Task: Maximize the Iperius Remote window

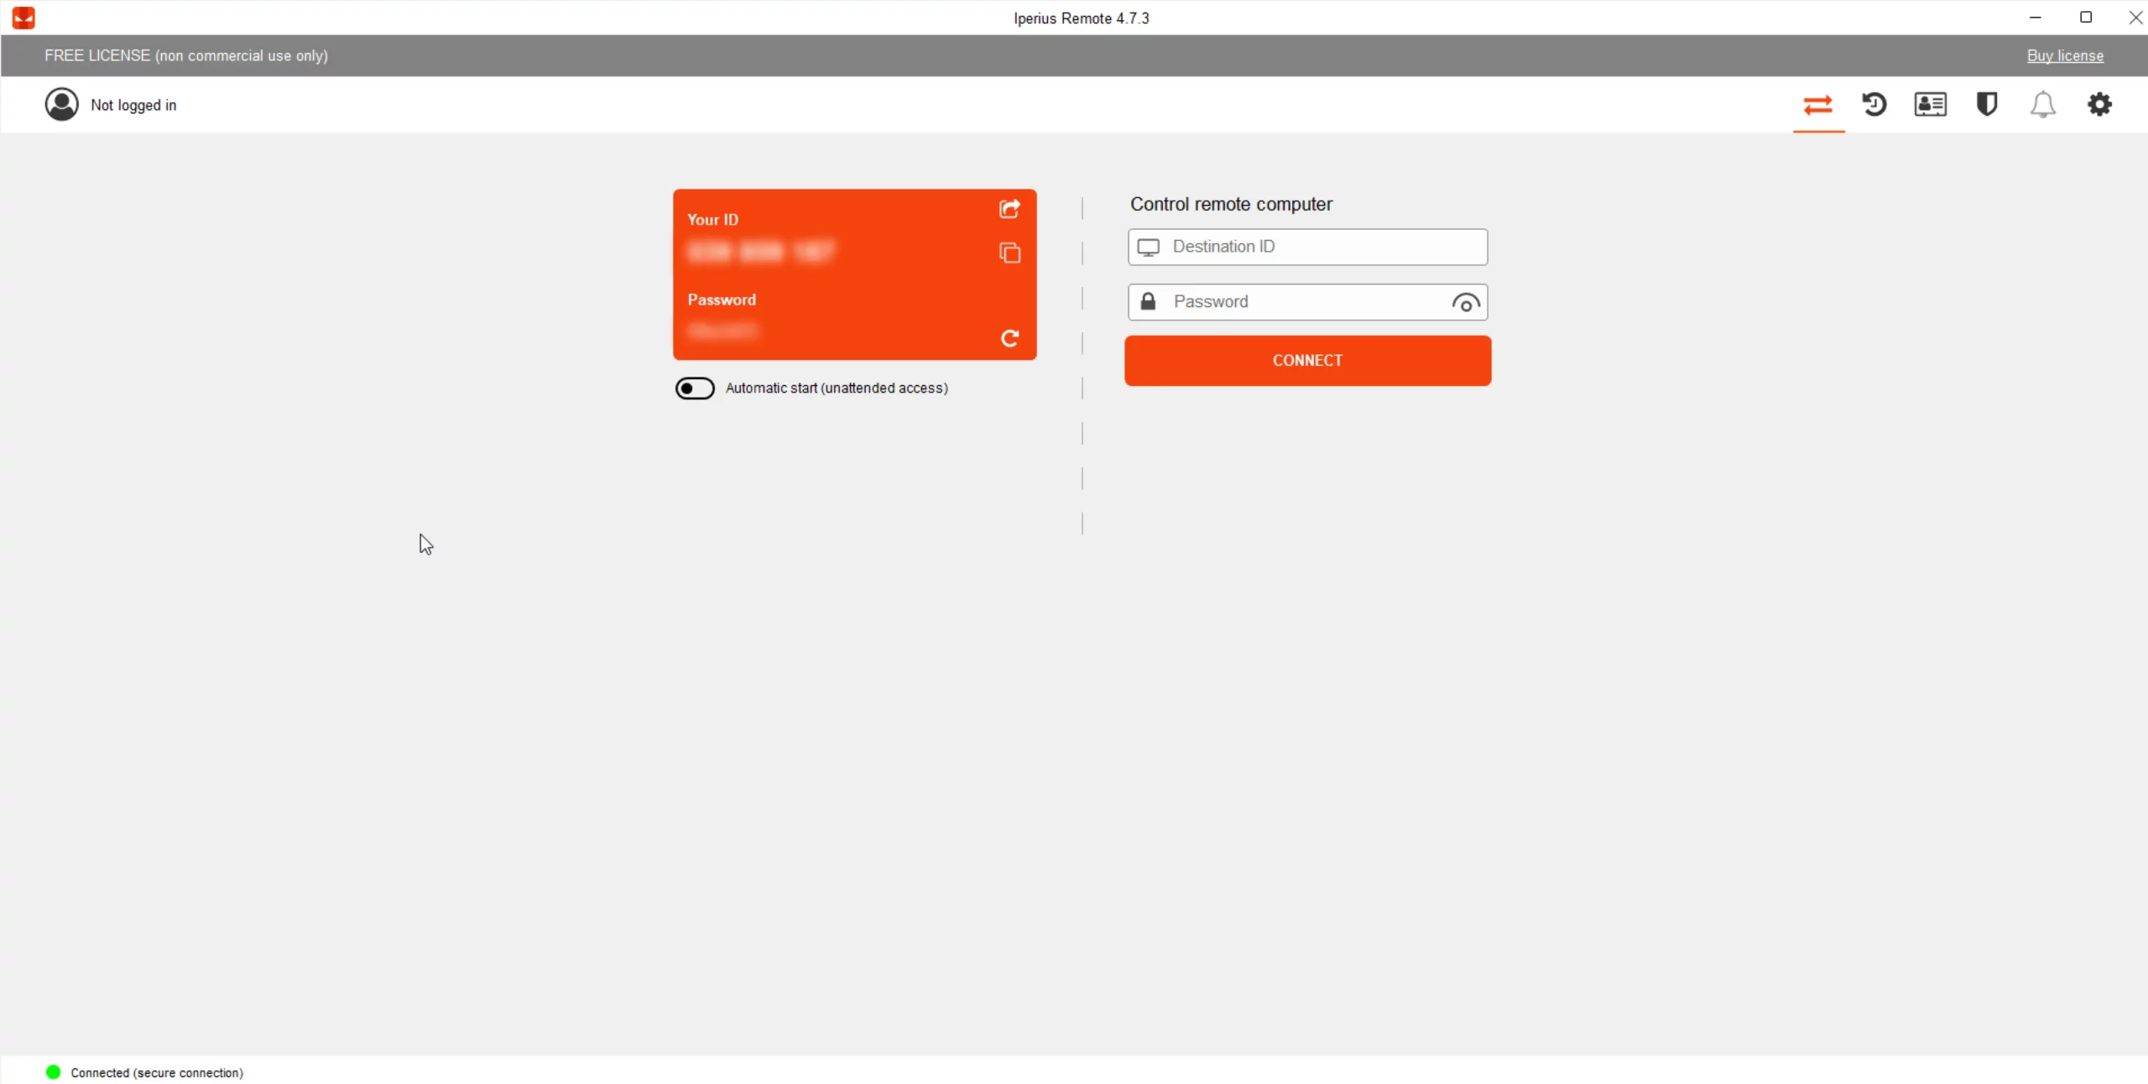Action: tap(2085, 18)
